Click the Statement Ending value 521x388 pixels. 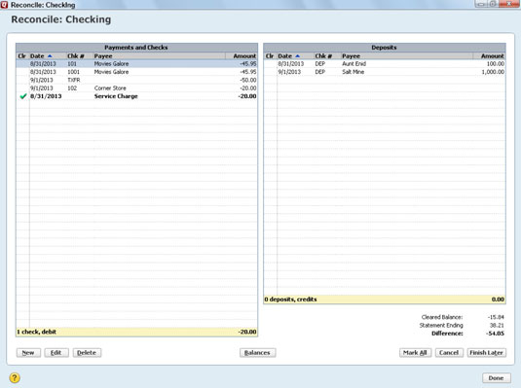tap(497, 325)
